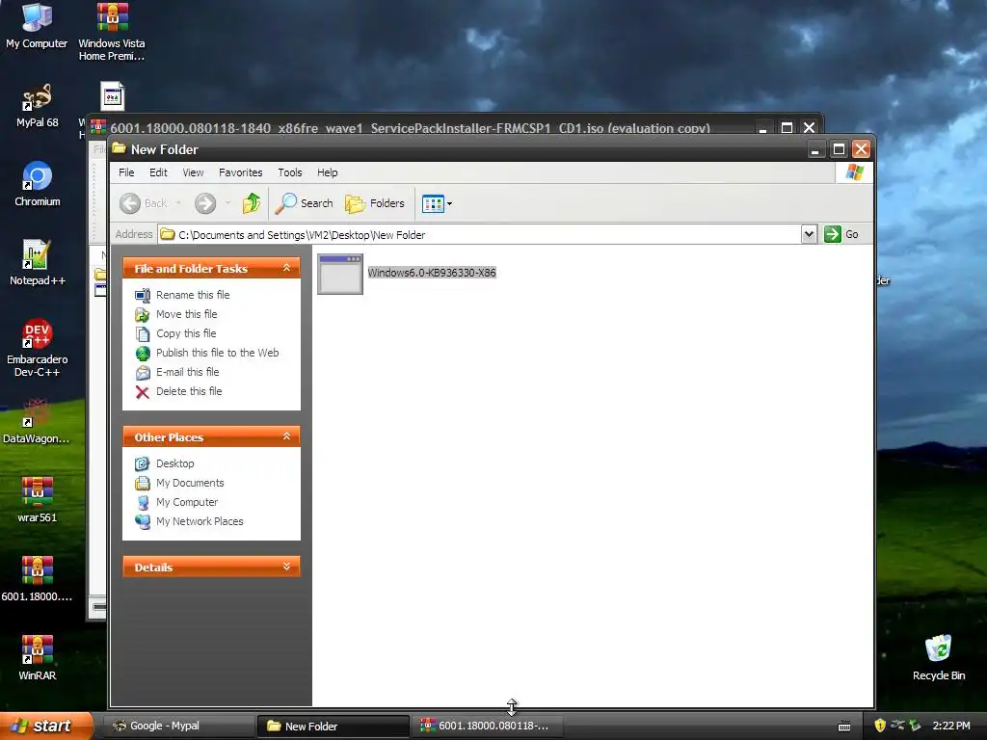The width and height of the screenshot is (987, 740).
Task: Open the Tools menu
Action: tap(289, 172)
